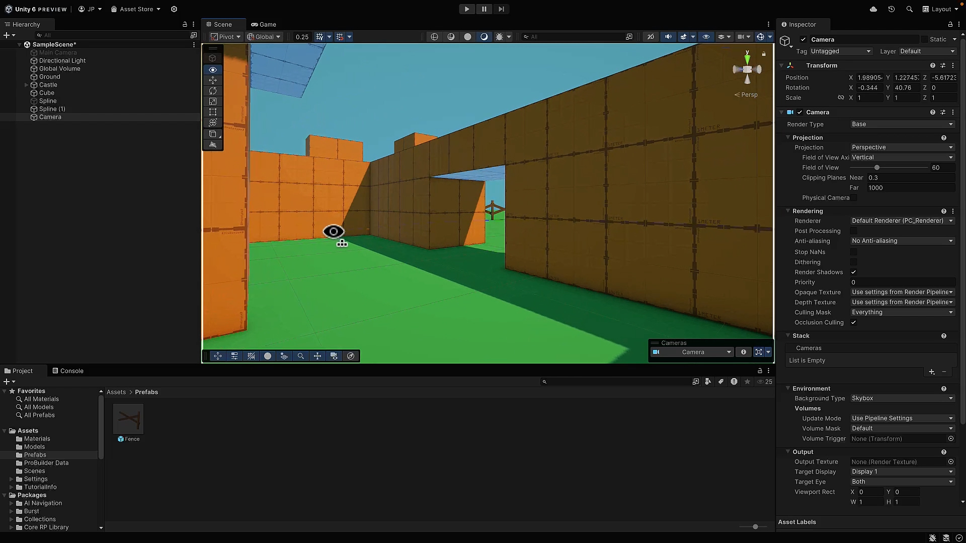Select the Fence prefab thumbnail

pyautogui.click(x=128, y=419)
